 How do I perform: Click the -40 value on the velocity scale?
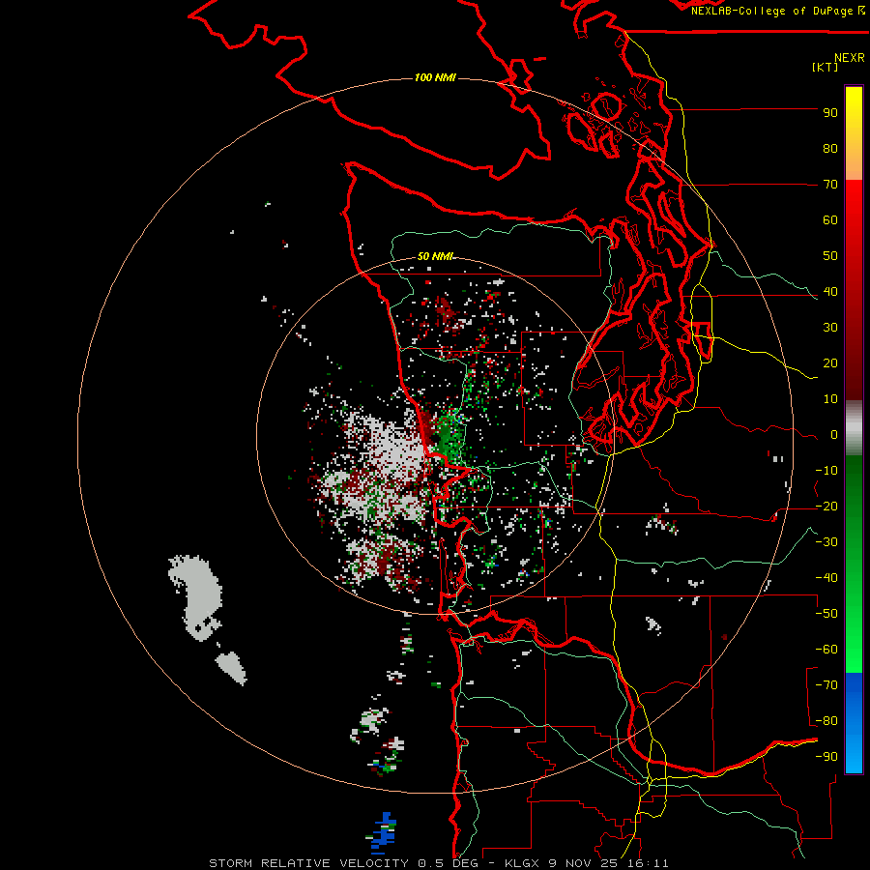(826, 578)
